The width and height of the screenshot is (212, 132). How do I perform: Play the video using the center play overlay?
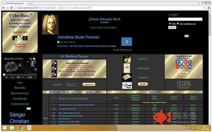[x=20, y=65]
